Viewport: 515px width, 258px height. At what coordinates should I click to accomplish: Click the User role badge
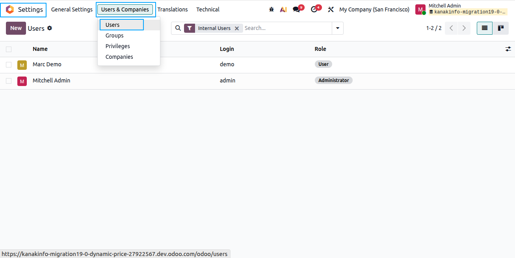(324, 64)
